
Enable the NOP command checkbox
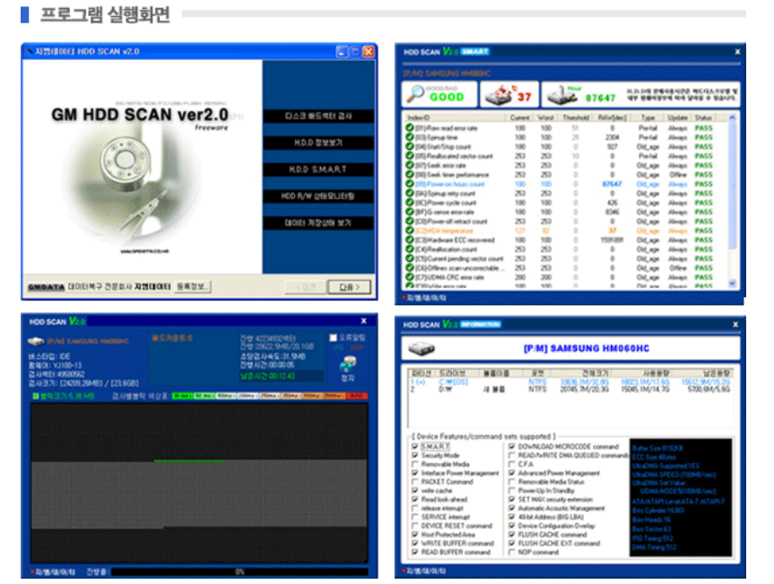click(x=512, y=552)
